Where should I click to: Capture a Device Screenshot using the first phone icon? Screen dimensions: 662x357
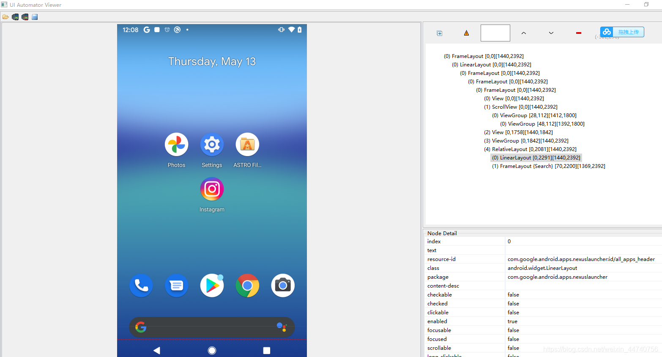pyautogui.click(x=15, y=17)
